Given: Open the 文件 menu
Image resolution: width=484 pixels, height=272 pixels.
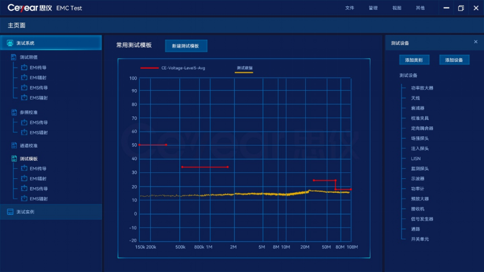Looking at the screenshot, I should tap(349, 8).
